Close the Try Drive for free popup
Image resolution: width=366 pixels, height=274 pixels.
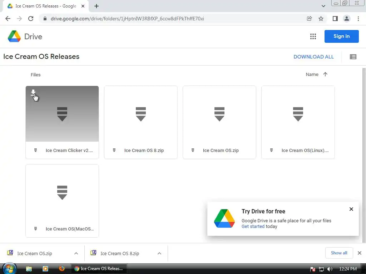351,209
